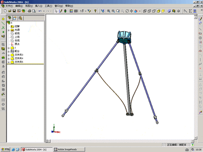This screenshot has width=203, height=152.
Task: Expand the 文件夹5 node
Action: (x=9, y=62)
